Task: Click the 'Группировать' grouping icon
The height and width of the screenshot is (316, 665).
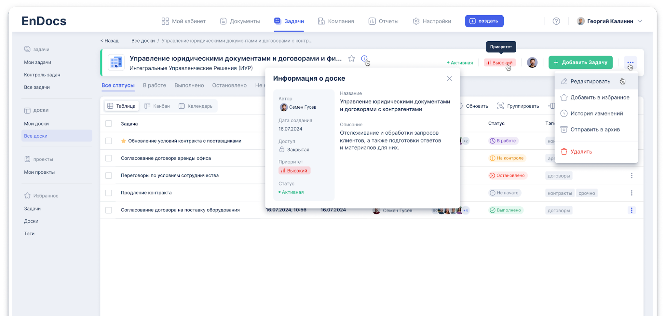Action: (500, 106)
